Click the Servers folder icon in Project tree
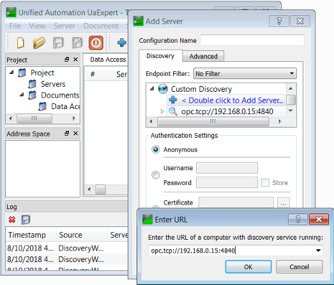334x285 pixels. (32, 84)
